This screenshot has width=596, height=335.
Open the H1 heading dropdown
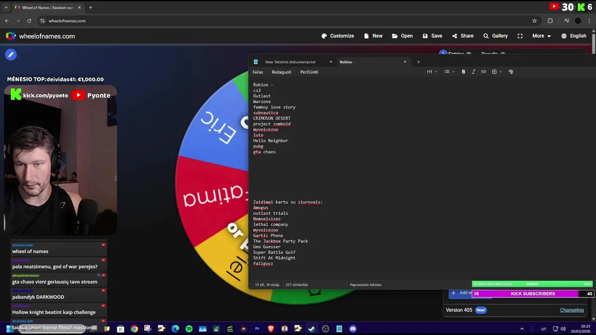click(432, 72)
